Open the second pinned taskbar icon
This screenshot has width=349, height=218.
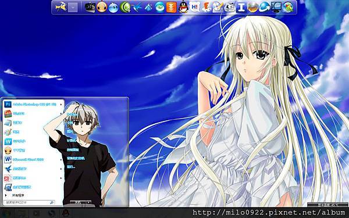click(23, 213)
